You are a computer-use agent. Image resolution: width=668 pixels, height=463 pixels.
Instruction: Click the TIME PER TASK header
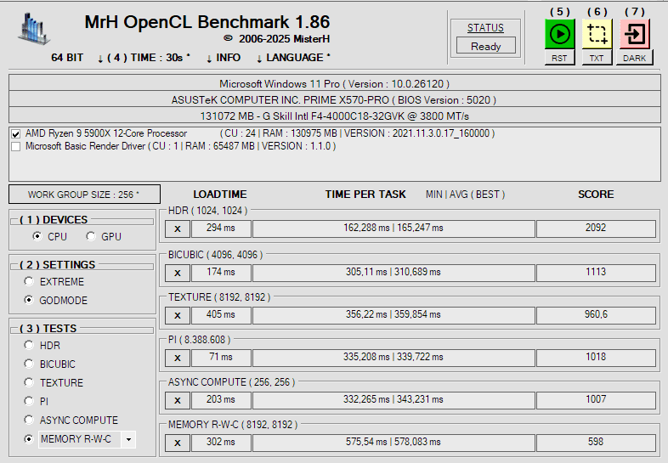(365, 195)
